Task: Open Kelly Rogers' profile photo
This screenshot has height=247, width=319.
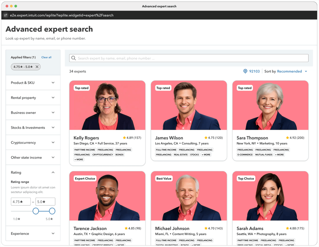Action: 107,105
